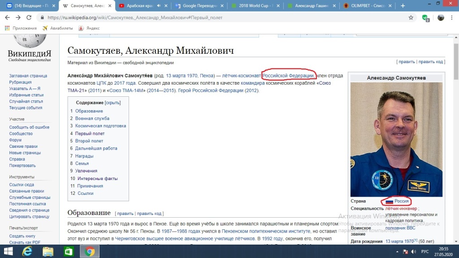459x258 pixels.
Task: Close the Gmail Входящие tab
Action: pyautogui.click(x=54, y=5)
